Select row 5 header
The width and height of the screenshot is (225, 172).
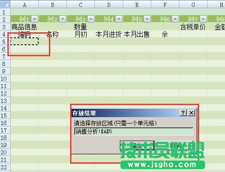pyautogui.click(x=5, y=42)
